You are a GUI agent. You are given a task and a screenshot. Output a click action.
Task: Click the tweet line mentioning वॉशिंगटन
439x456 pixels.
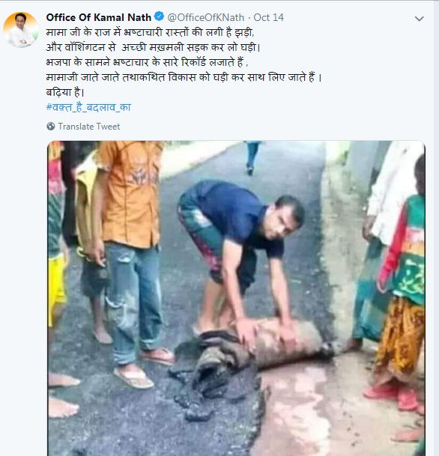[x=153, y=47]
